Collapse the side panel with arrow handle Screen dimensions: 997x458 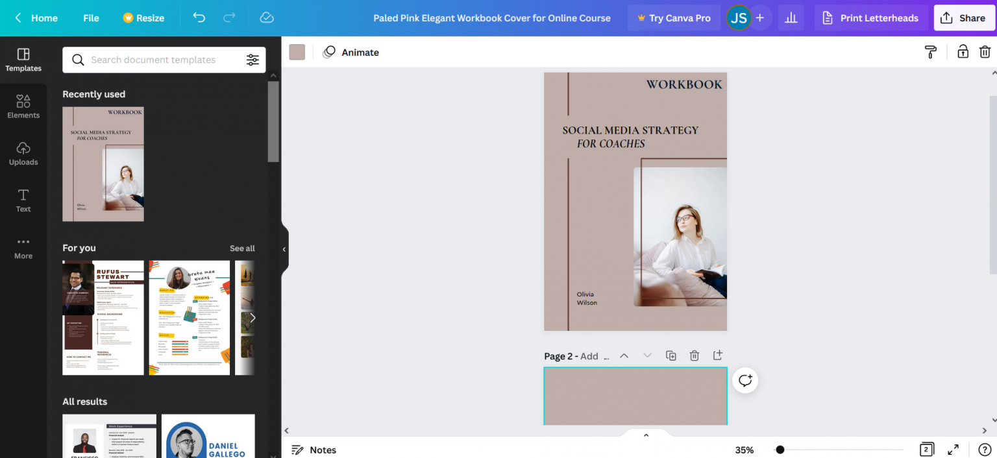284,249
